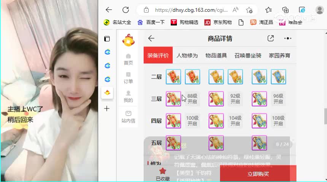This screenshot has width=327, height=182.
Task: Add this page to favorites with star-plus icon
Action: pos(249,10)
